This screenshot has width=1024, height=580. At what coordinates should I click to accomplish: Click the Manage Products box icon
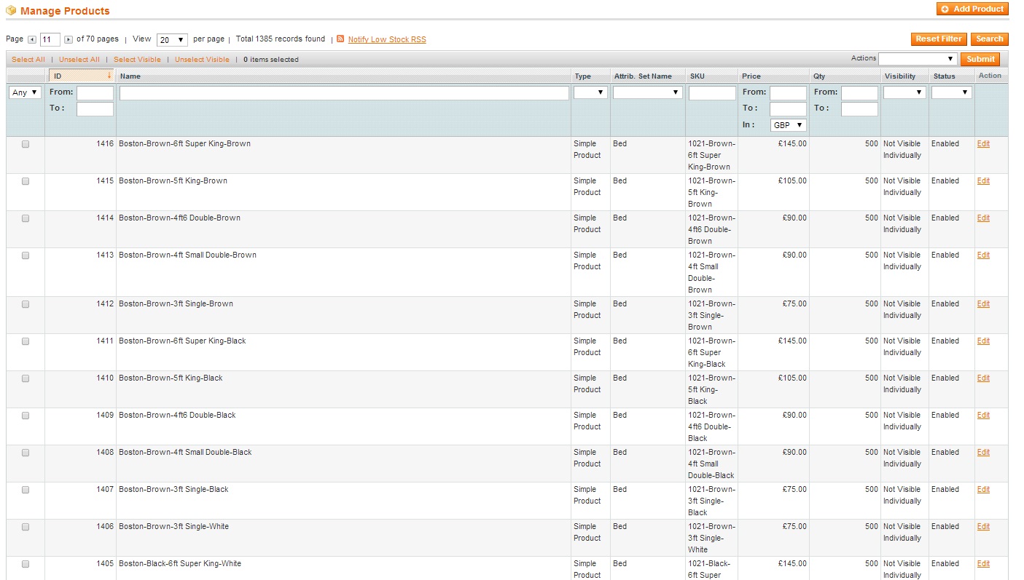[11, 11]
